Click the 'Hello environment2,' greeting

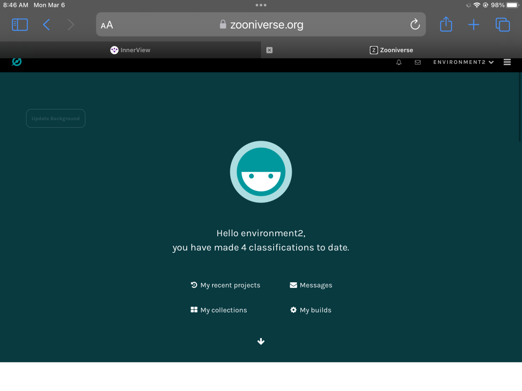point(261,233)
